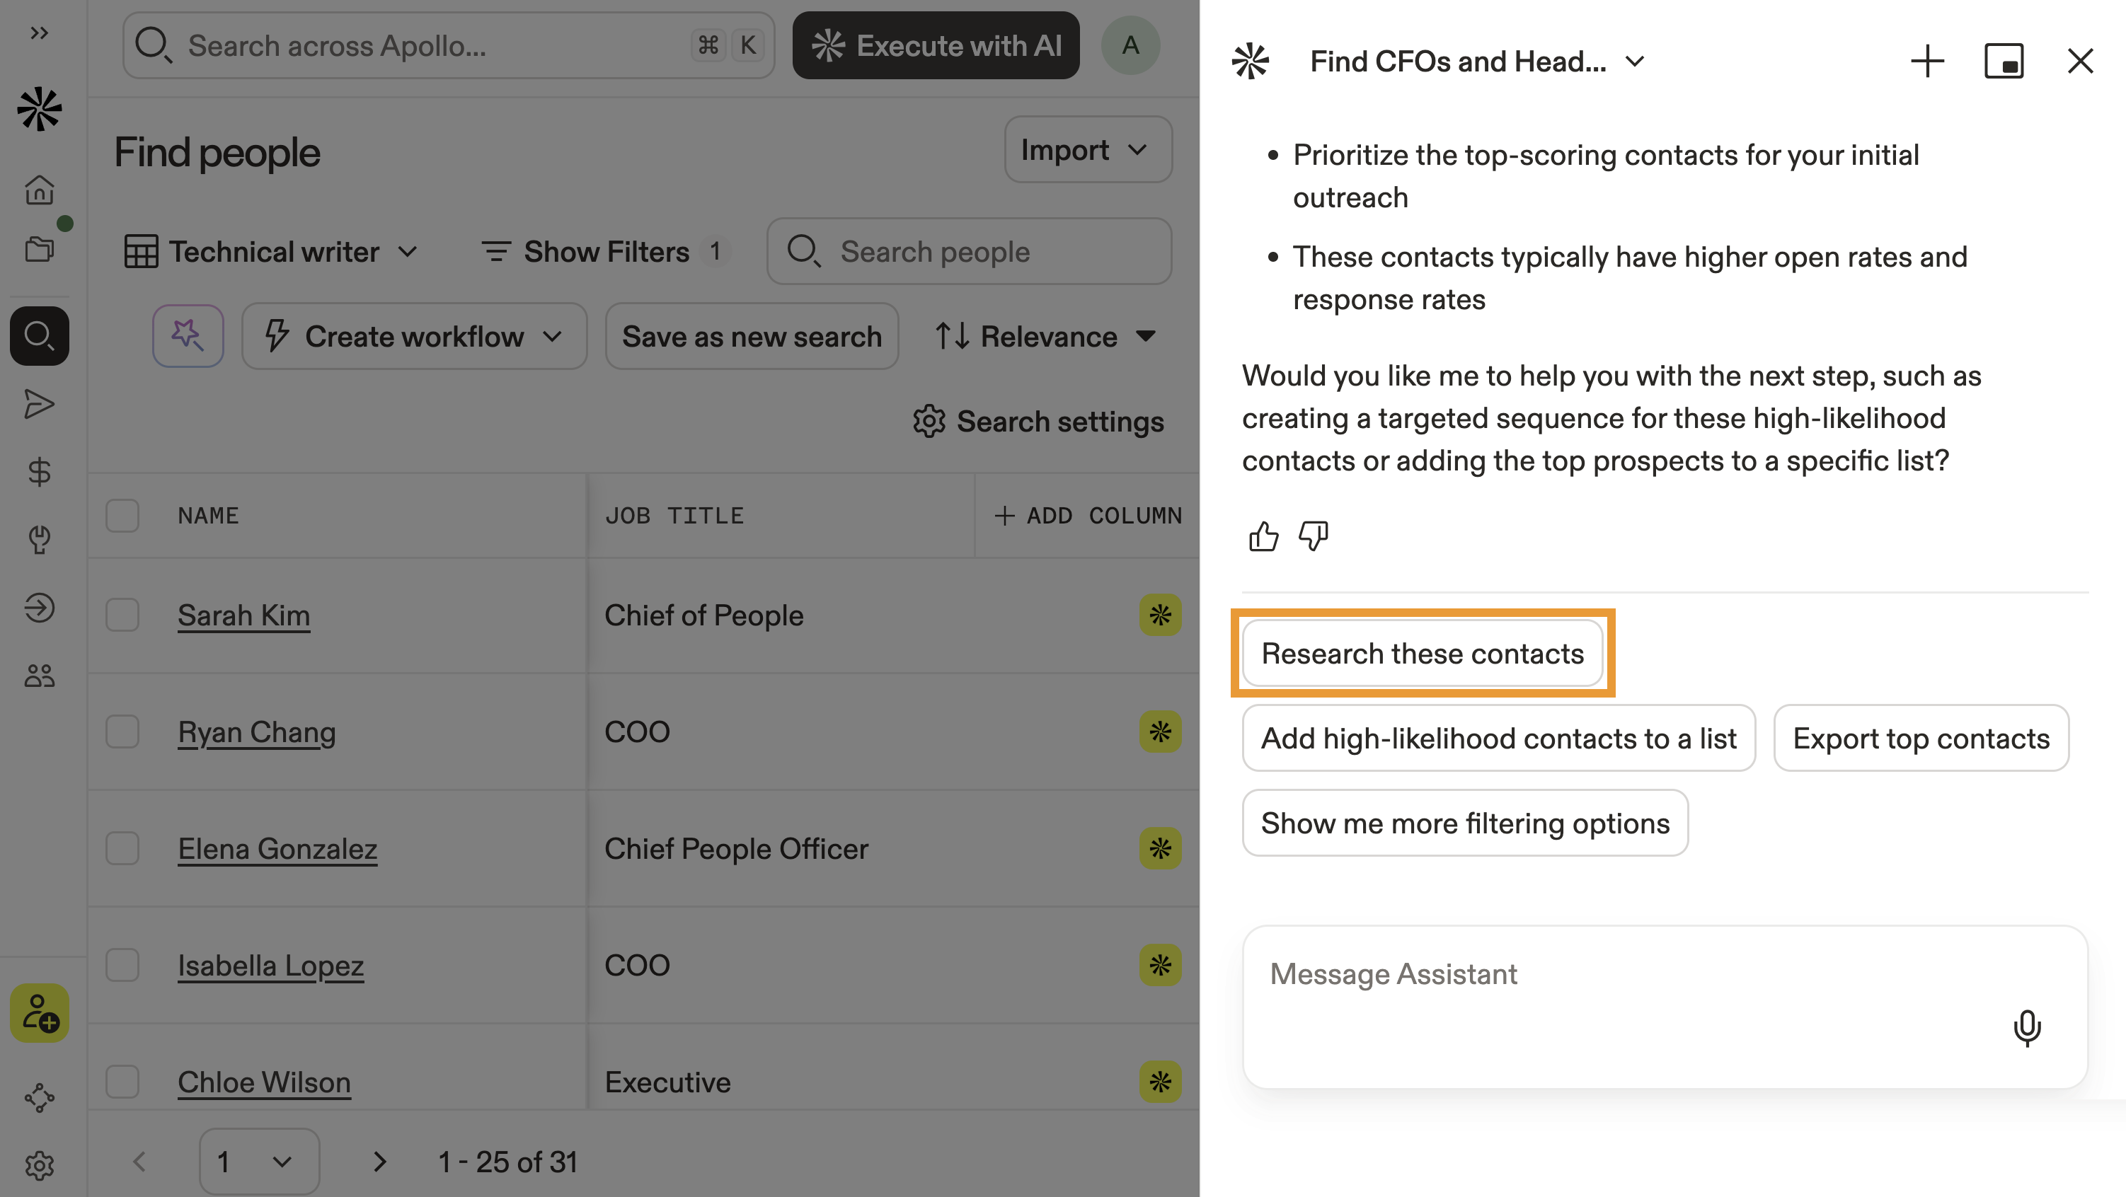
Task: Open Elena Gonzalez's profile link
Action: (x=277, y=849)
